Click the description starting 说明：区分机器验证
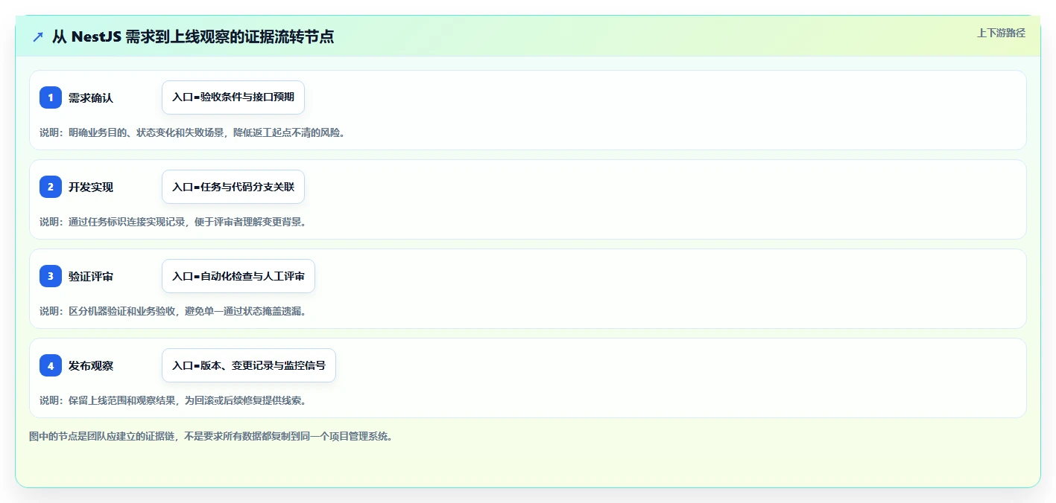 [173, 311]
